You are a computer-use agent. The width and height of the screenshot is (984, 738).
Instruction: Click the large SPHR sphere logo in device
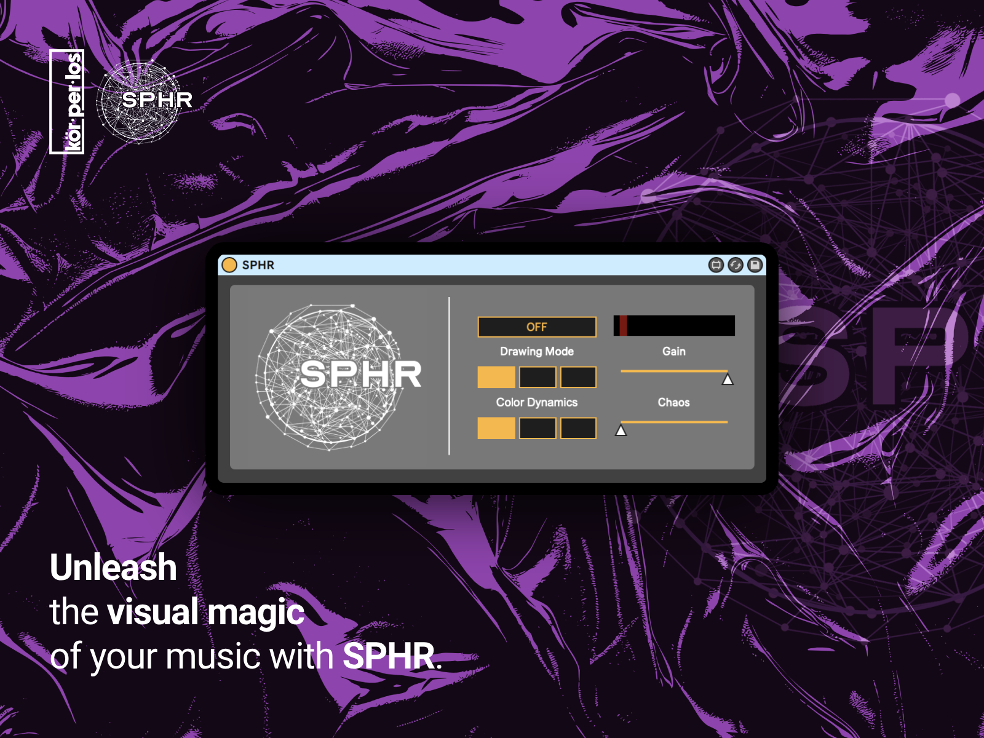click(x=335, y=375)
